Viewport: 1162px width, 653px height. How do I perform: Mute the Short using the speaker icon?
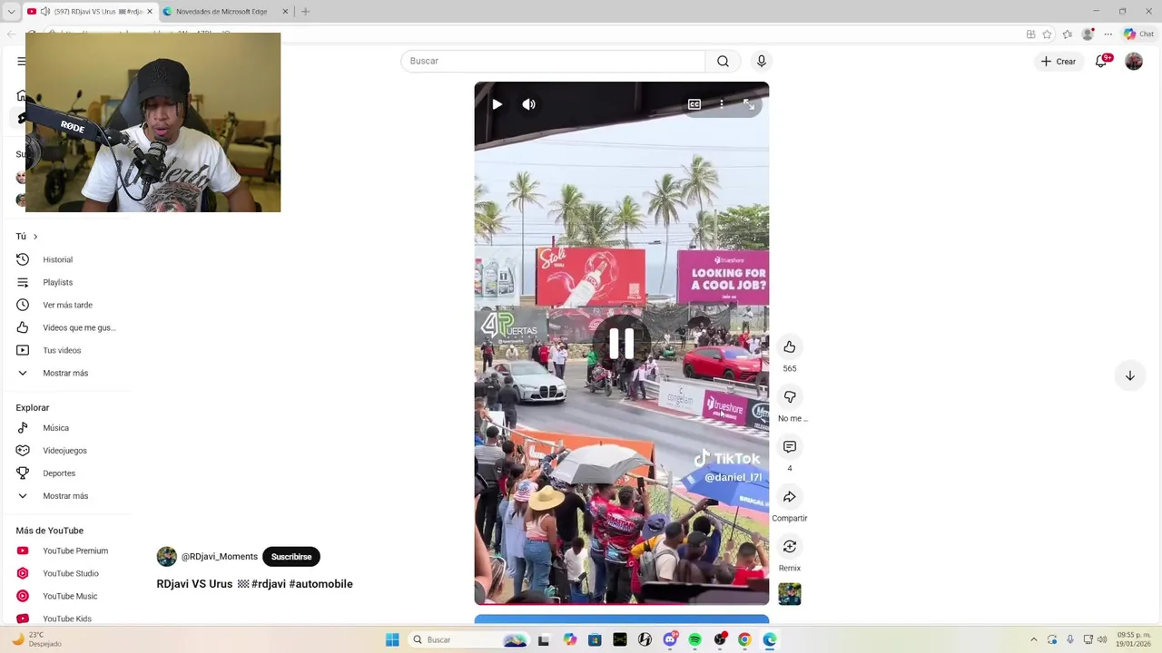[x=529, y=104]
